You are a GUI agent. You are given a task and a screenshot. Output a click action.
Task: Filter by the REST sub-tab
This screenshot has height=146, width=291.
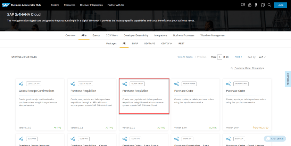[x=182, y=44]
